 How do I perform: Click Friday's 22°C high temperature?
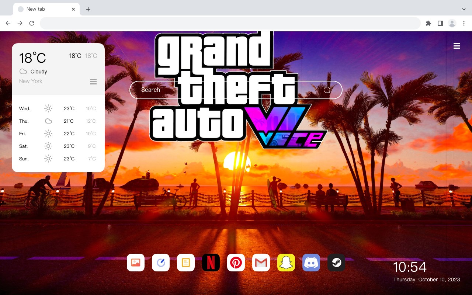(x=69, y=133)
